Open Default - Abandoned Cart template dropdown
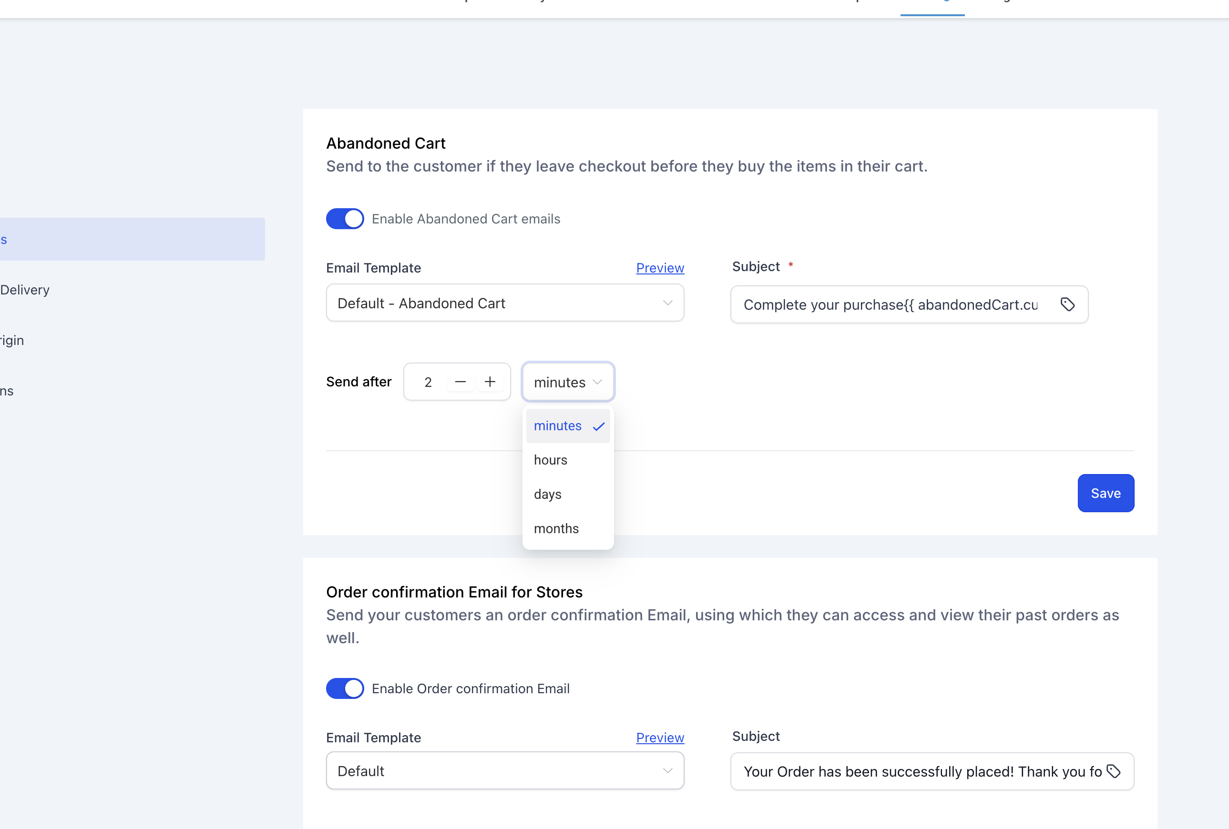The width and height of the screenshot is (1229, 829). (504, 303)
